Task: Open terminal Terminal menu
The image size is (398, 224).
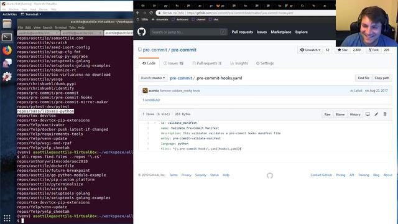Action: (61, 27)
